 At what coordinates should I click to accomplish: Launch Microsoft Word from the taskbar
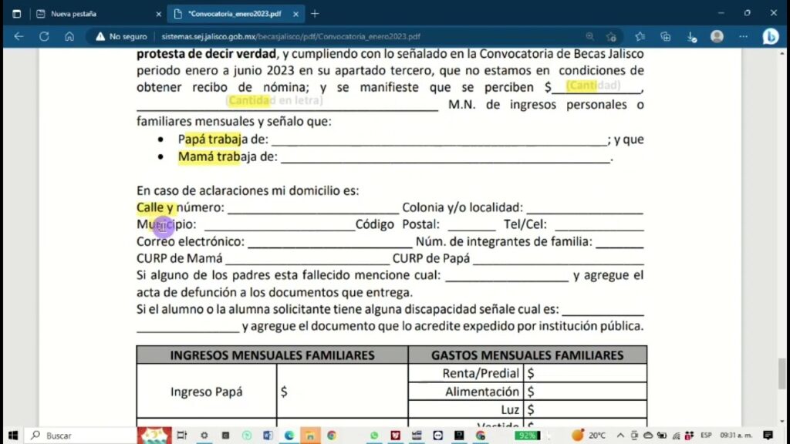point(266,435)
